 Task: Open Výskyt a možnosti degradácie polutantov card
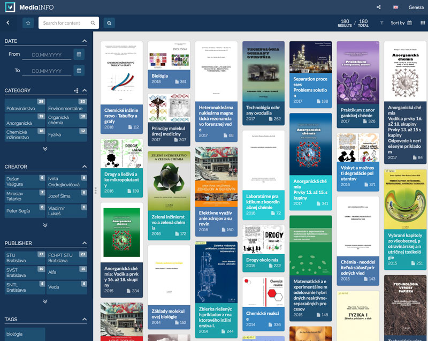coord(358,162)
